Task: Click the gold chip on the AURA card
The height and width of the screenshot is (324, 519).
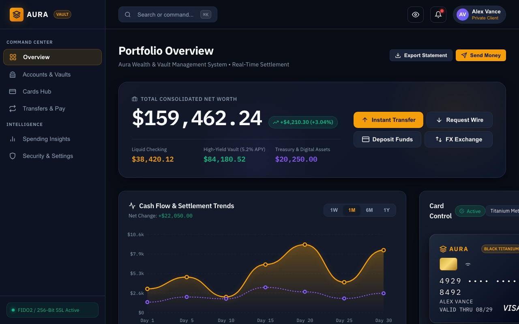Action: [x=448, y=264]
